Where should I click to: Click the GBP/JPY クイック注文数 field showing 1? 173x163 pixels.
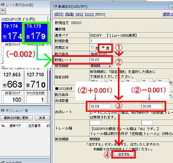coord(36,99)
